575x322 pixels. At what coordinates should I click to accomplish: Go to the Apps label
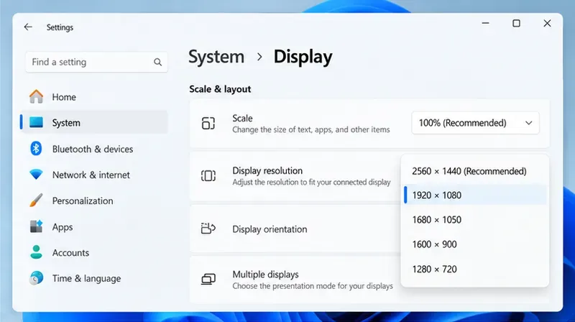point(63,227)
